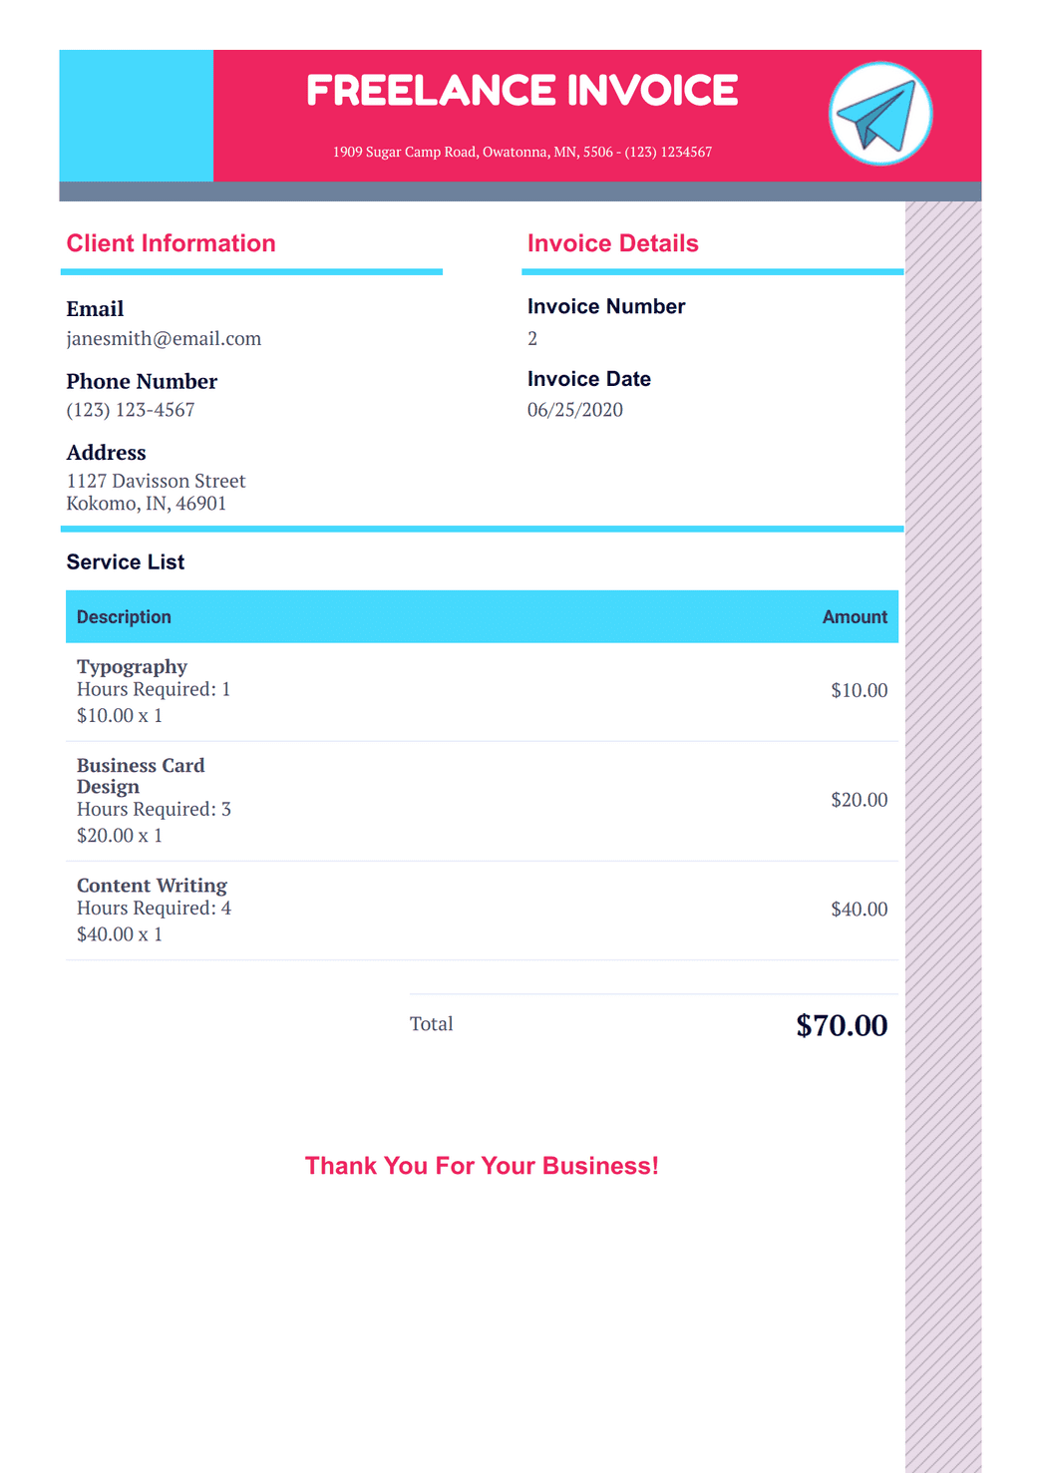Select the Content Writing service row

[x=482, y=911]
